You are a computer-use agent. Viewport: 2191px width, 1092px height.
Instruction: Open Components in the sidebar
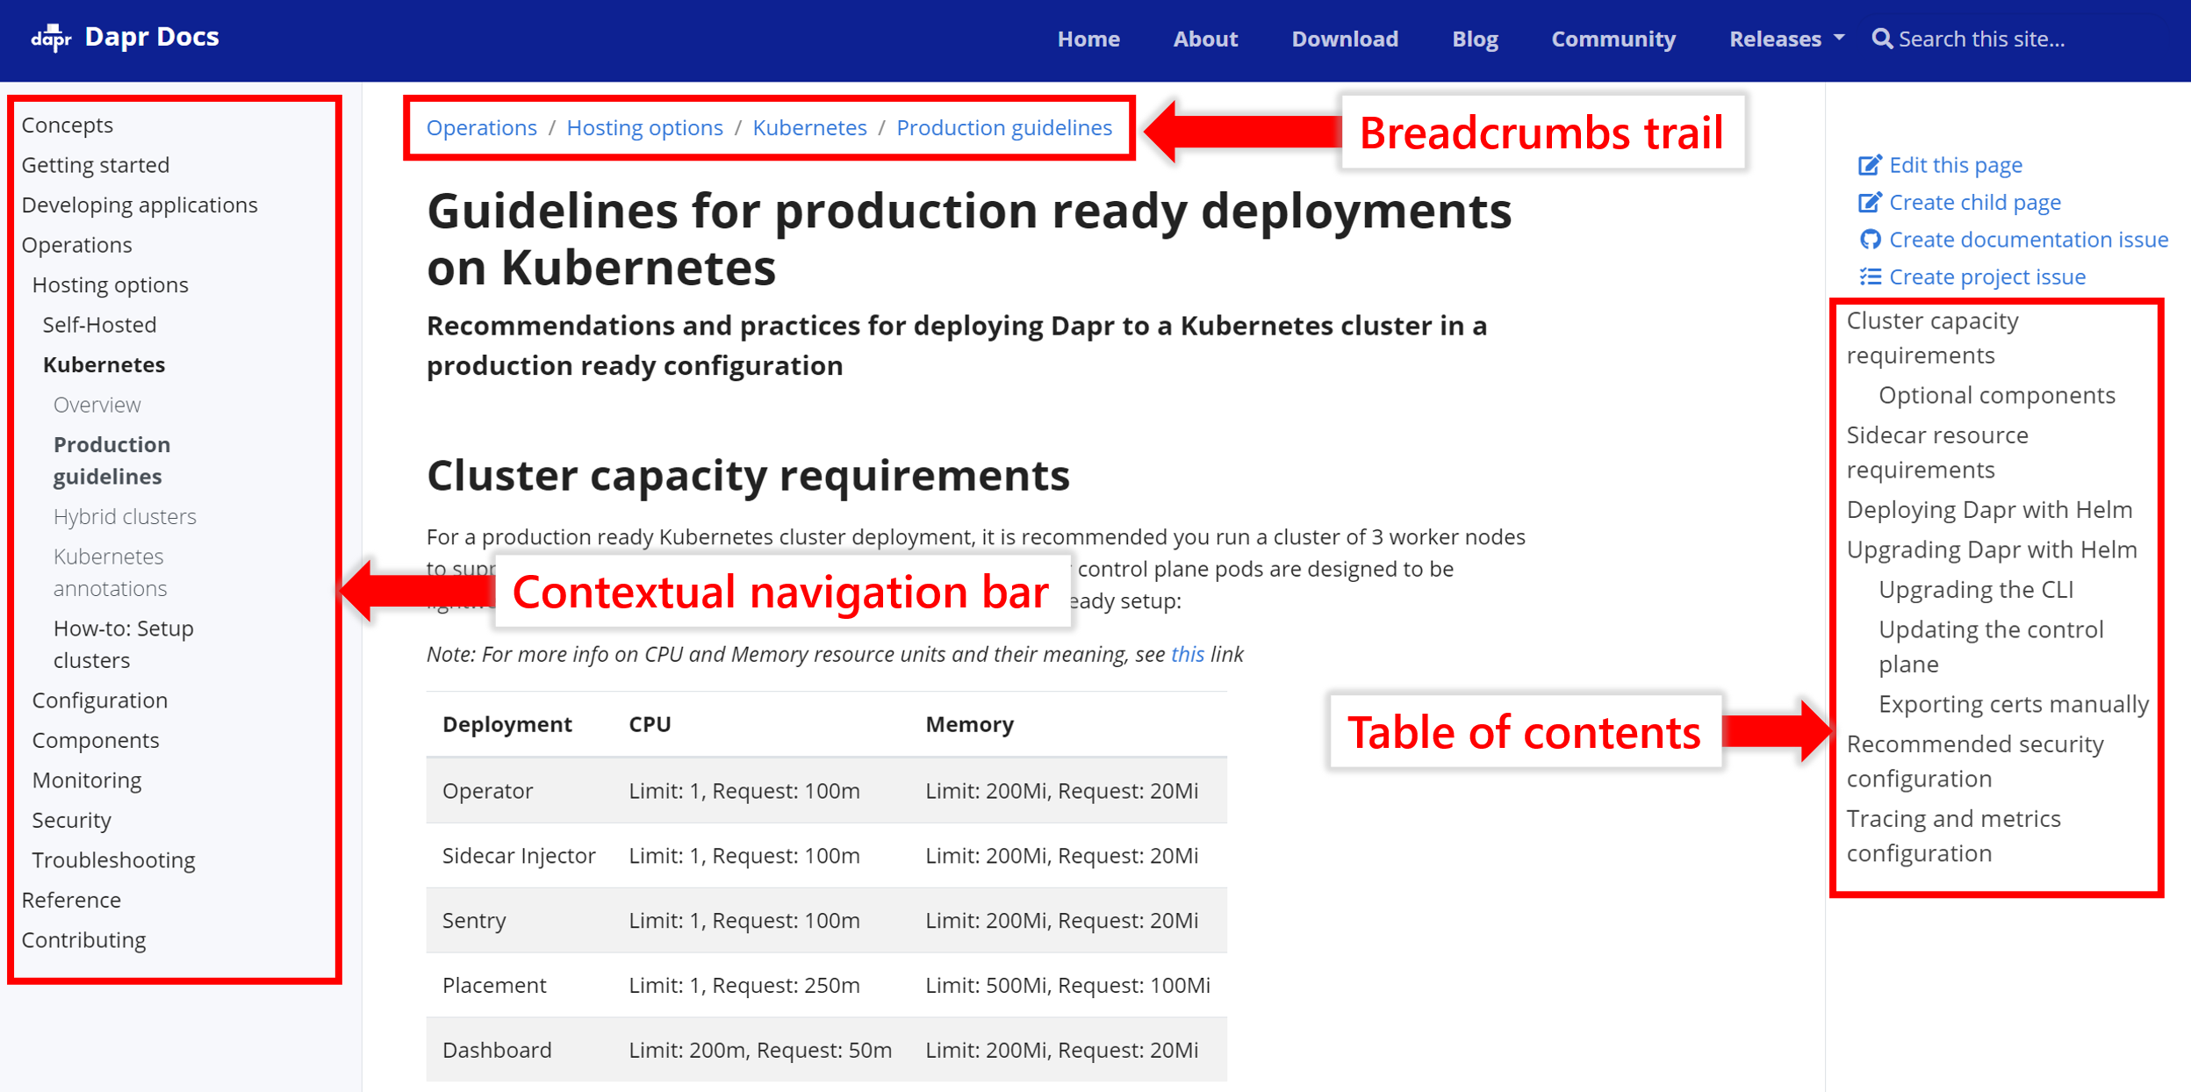point(96,741)
